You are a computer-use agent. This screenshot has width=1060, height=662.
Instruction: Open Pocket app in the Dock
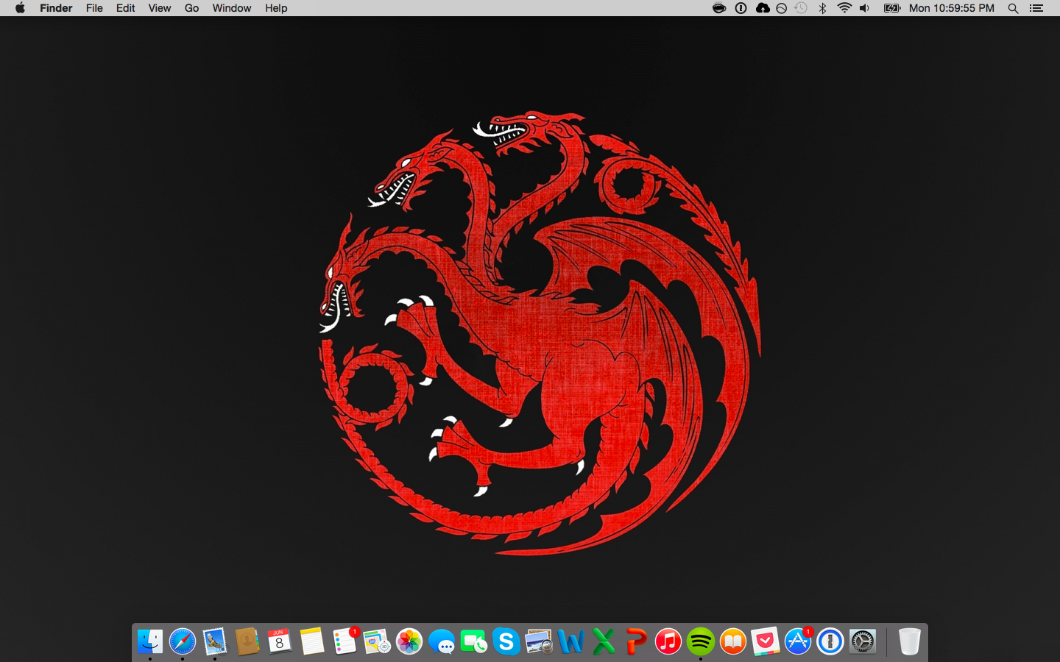coord(766,641)
